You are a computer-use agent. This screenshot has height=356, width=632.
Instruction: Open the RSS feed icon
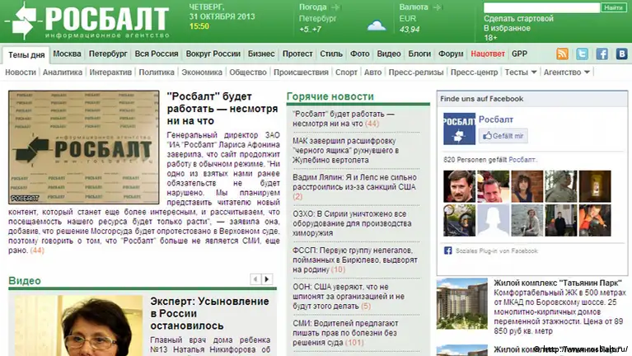562,54
